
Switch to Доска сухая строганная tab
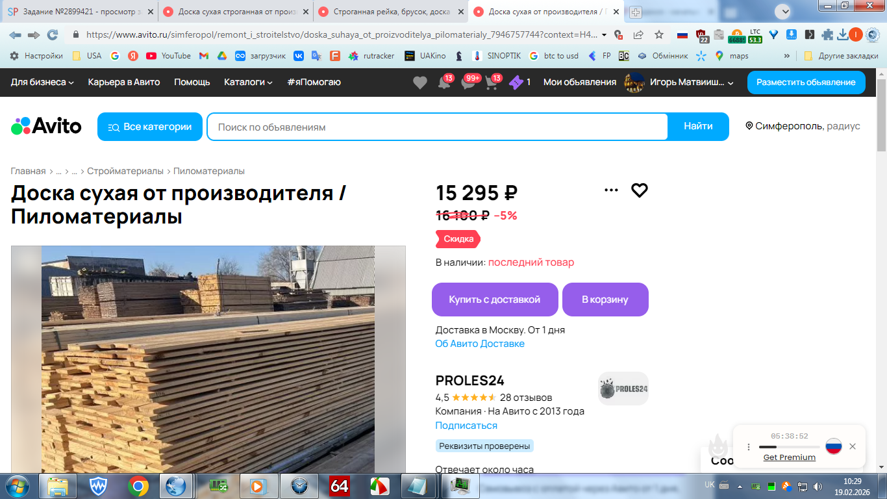(236, 12)
